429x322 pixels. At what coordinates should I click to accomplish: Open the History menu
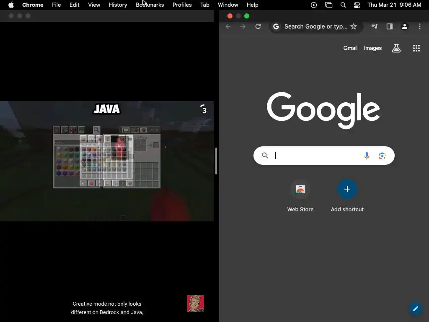(118, 5)
